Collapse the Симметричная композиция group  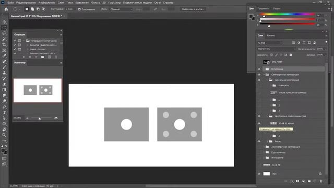[264, 75]
